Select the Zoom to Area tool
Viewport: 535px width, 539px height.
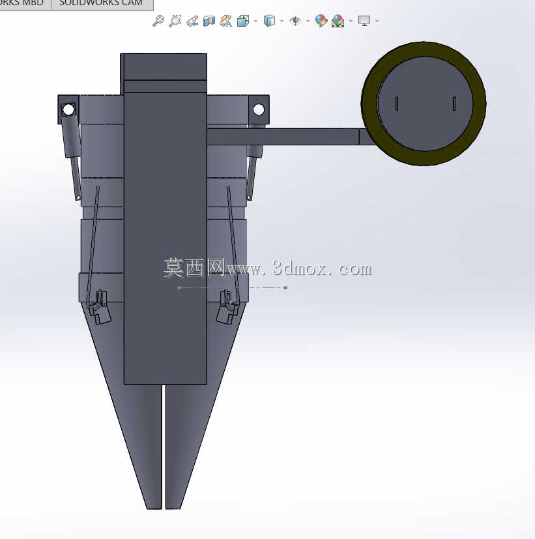(x=175, y=21)
